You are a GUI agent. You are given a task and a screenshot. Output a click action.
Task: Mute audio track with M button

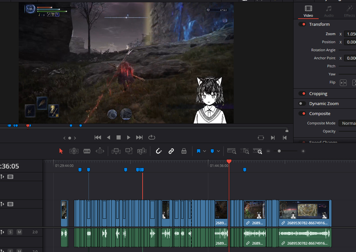[x=19, y=232]
